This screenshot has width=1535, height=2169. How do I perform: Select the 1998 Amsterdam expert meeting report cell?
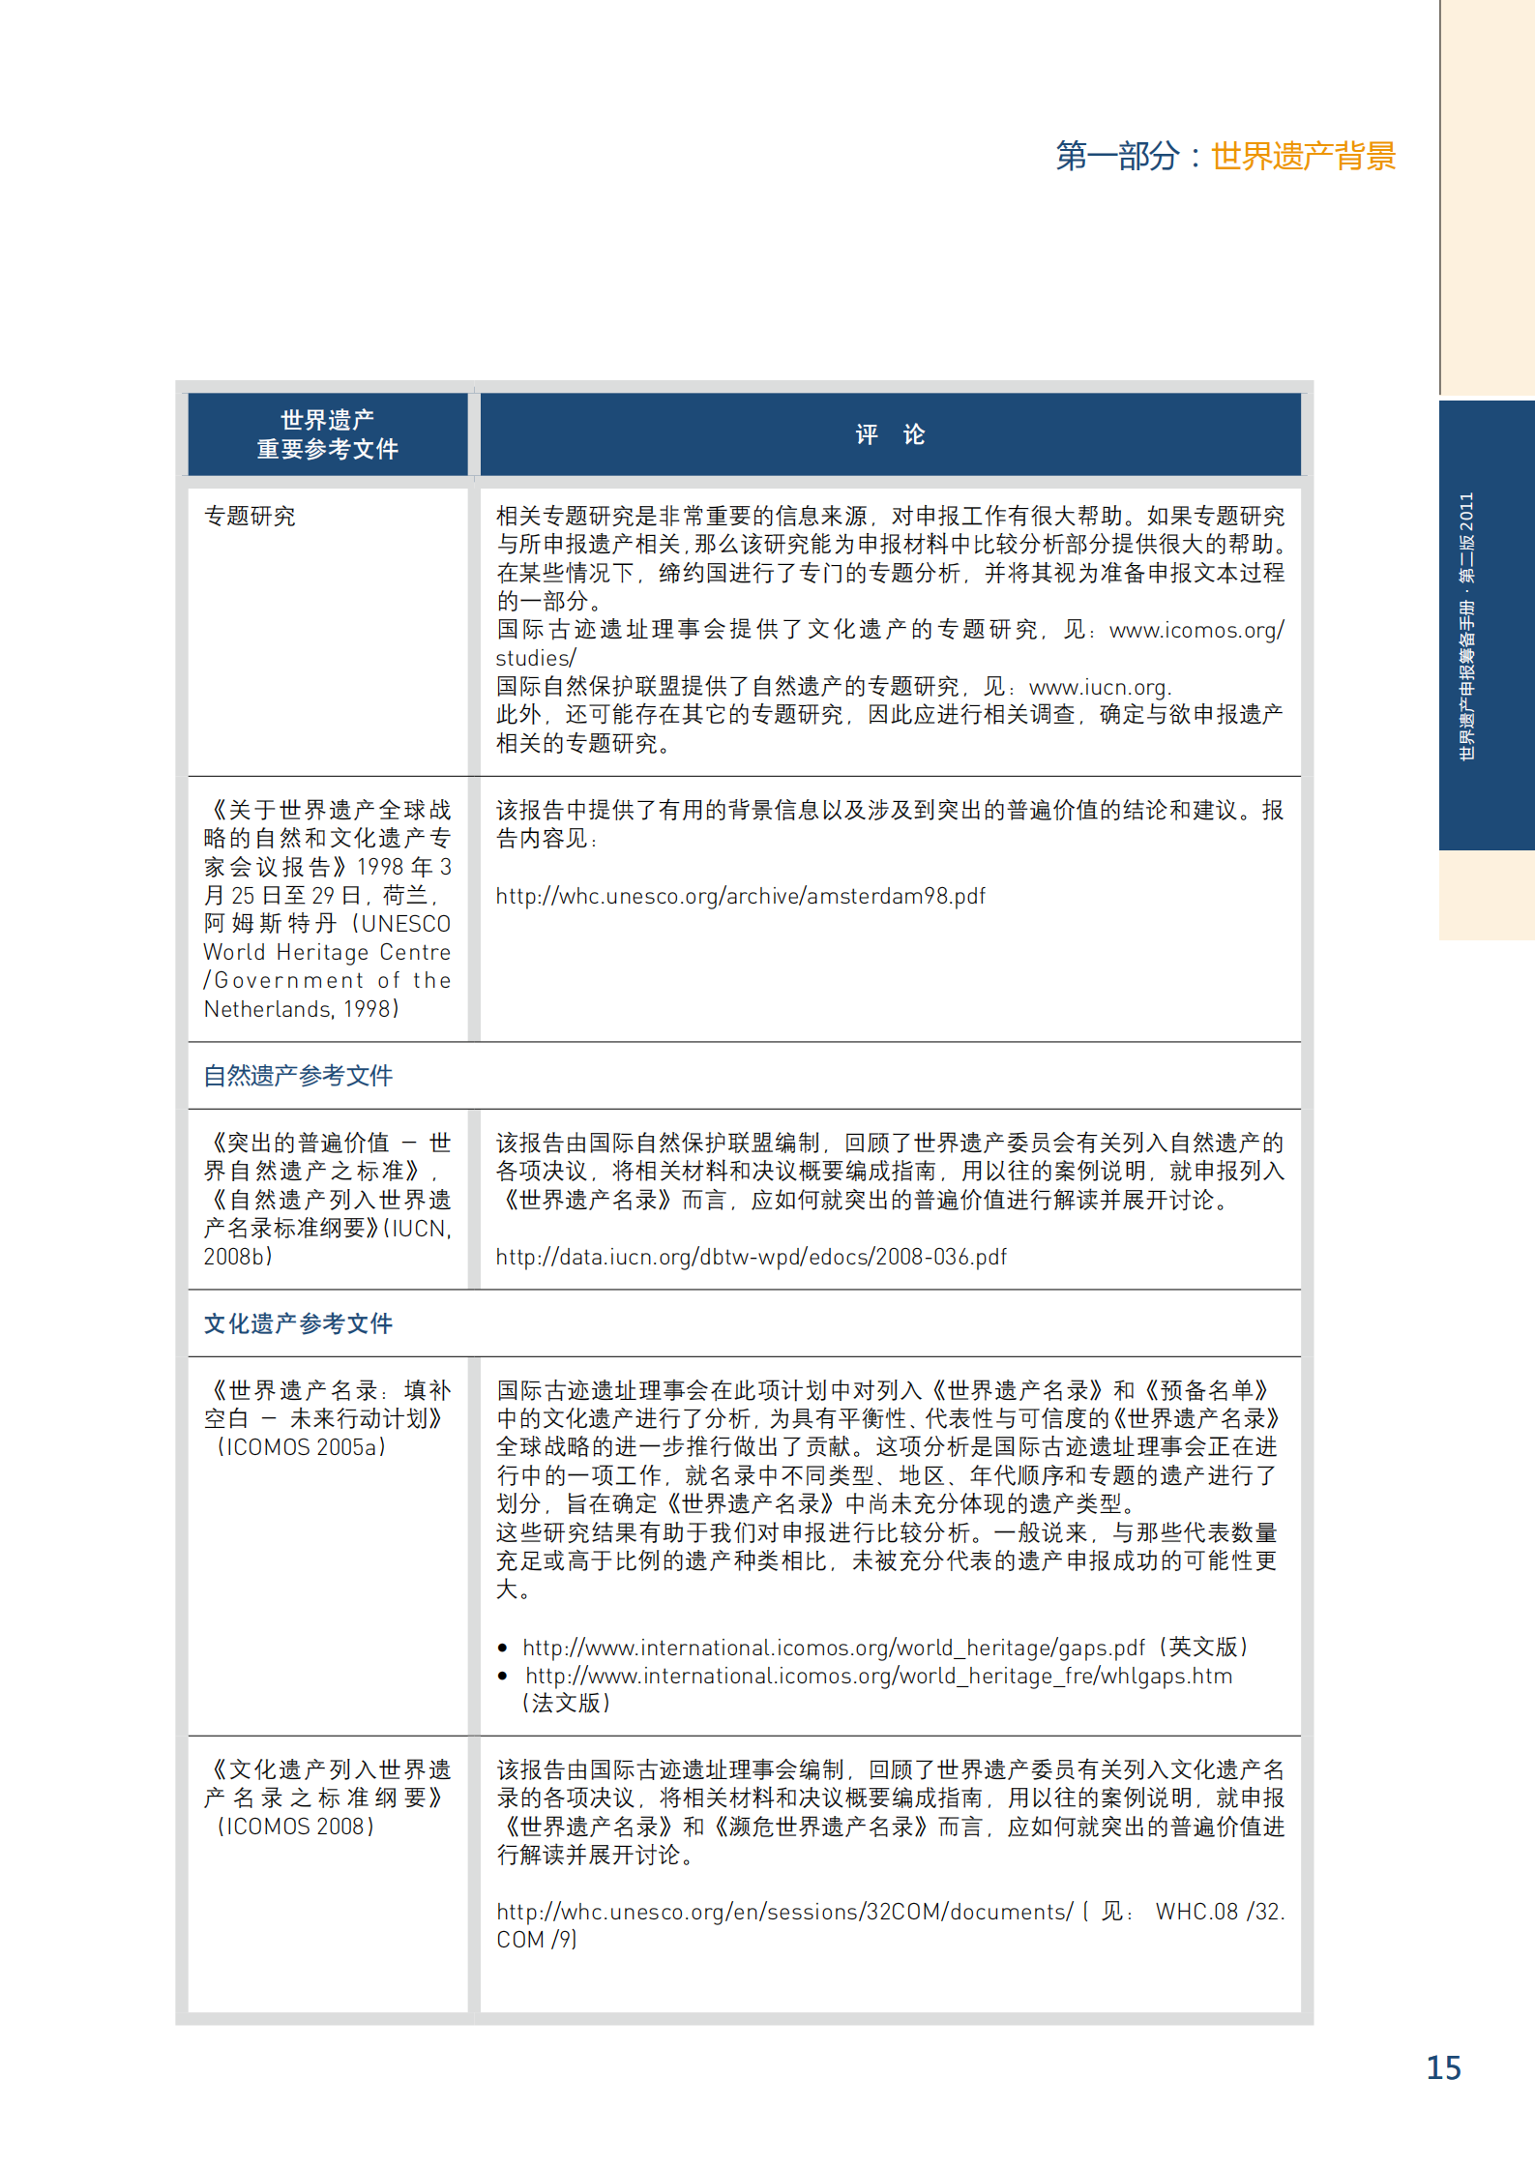327,909
